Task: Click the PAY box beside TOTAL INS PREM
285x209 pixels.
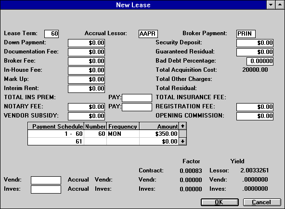Action: [137, 98]
